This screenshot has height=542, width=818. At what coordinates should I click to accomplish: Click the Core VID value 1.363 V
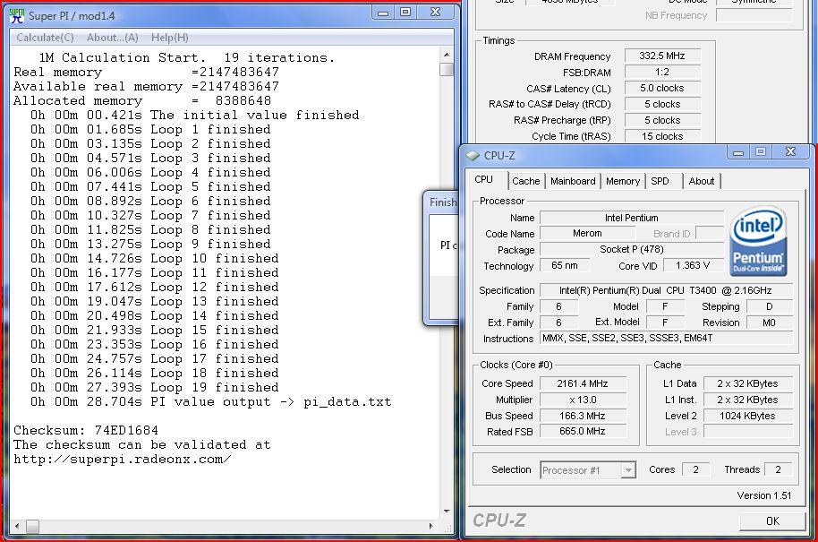click(x=693, y=266)
